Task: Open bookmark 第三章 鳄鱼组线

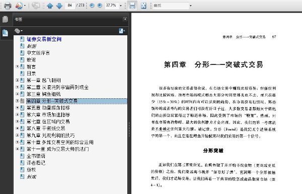Action: point(43,94)
